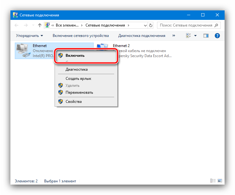Click the change view icon

pos(189,36)
